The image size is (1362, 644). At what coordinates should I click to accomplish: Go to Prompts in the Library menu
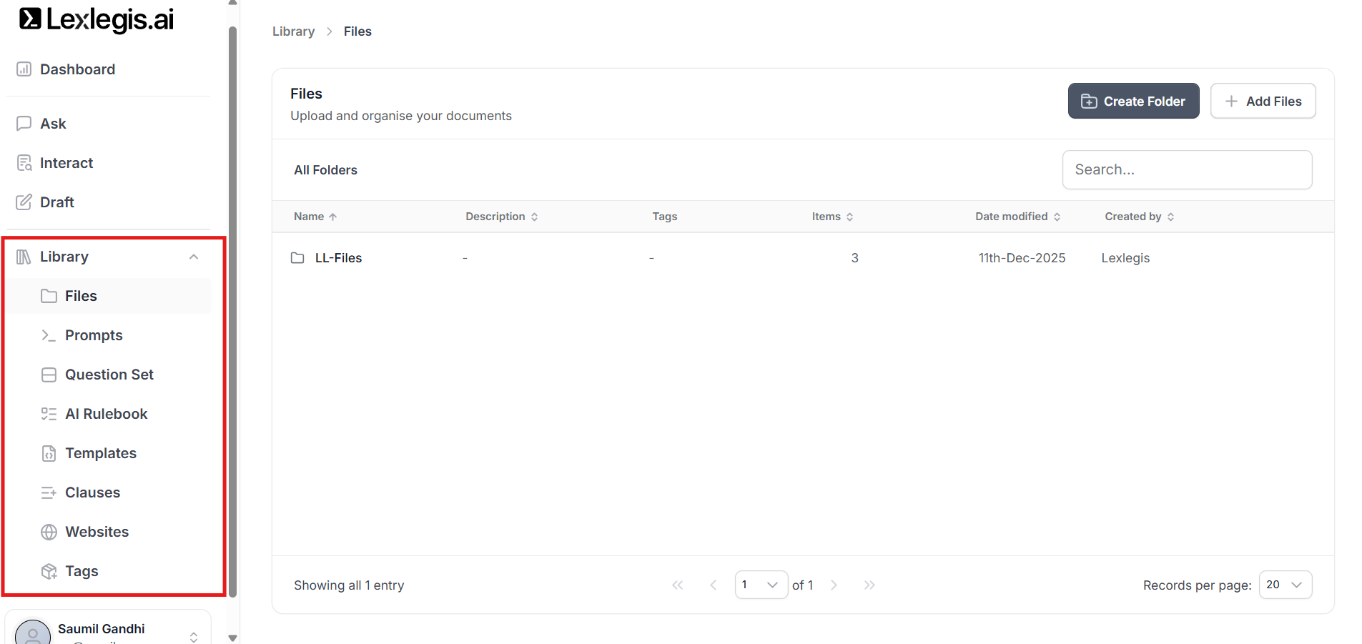[94, 335]
